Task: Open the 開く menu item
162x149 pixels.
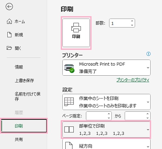Action: pyautogui.click(x=14, y=48)
